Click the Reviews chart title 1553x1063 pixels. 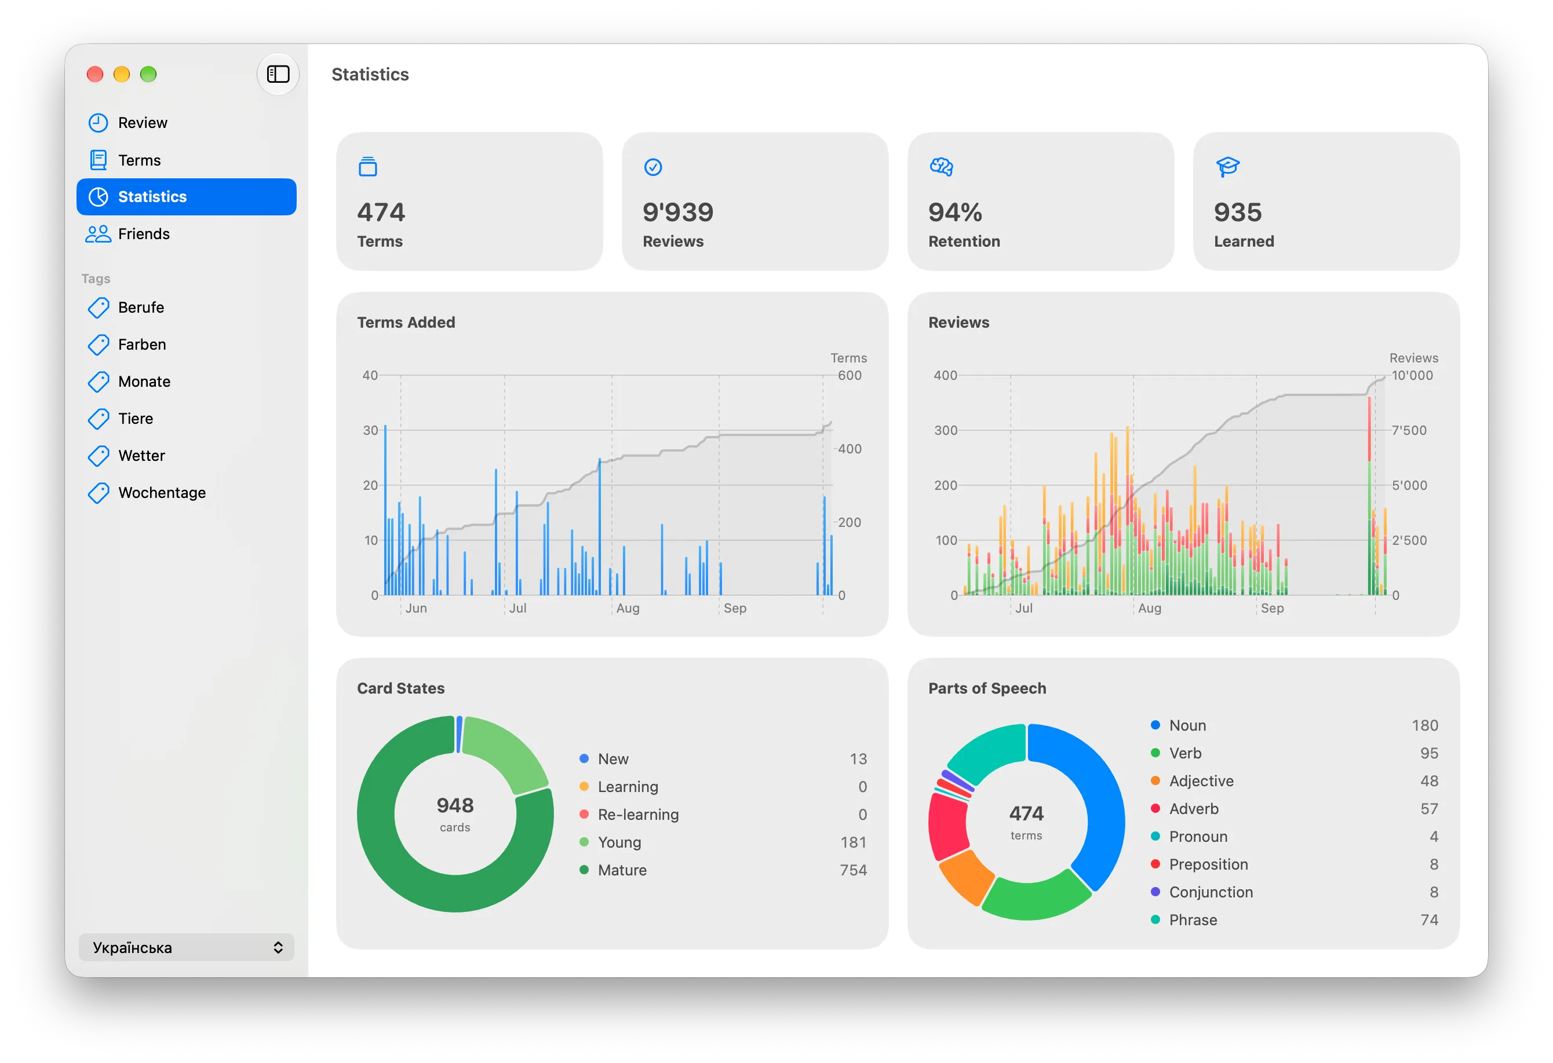pos(959,322)
